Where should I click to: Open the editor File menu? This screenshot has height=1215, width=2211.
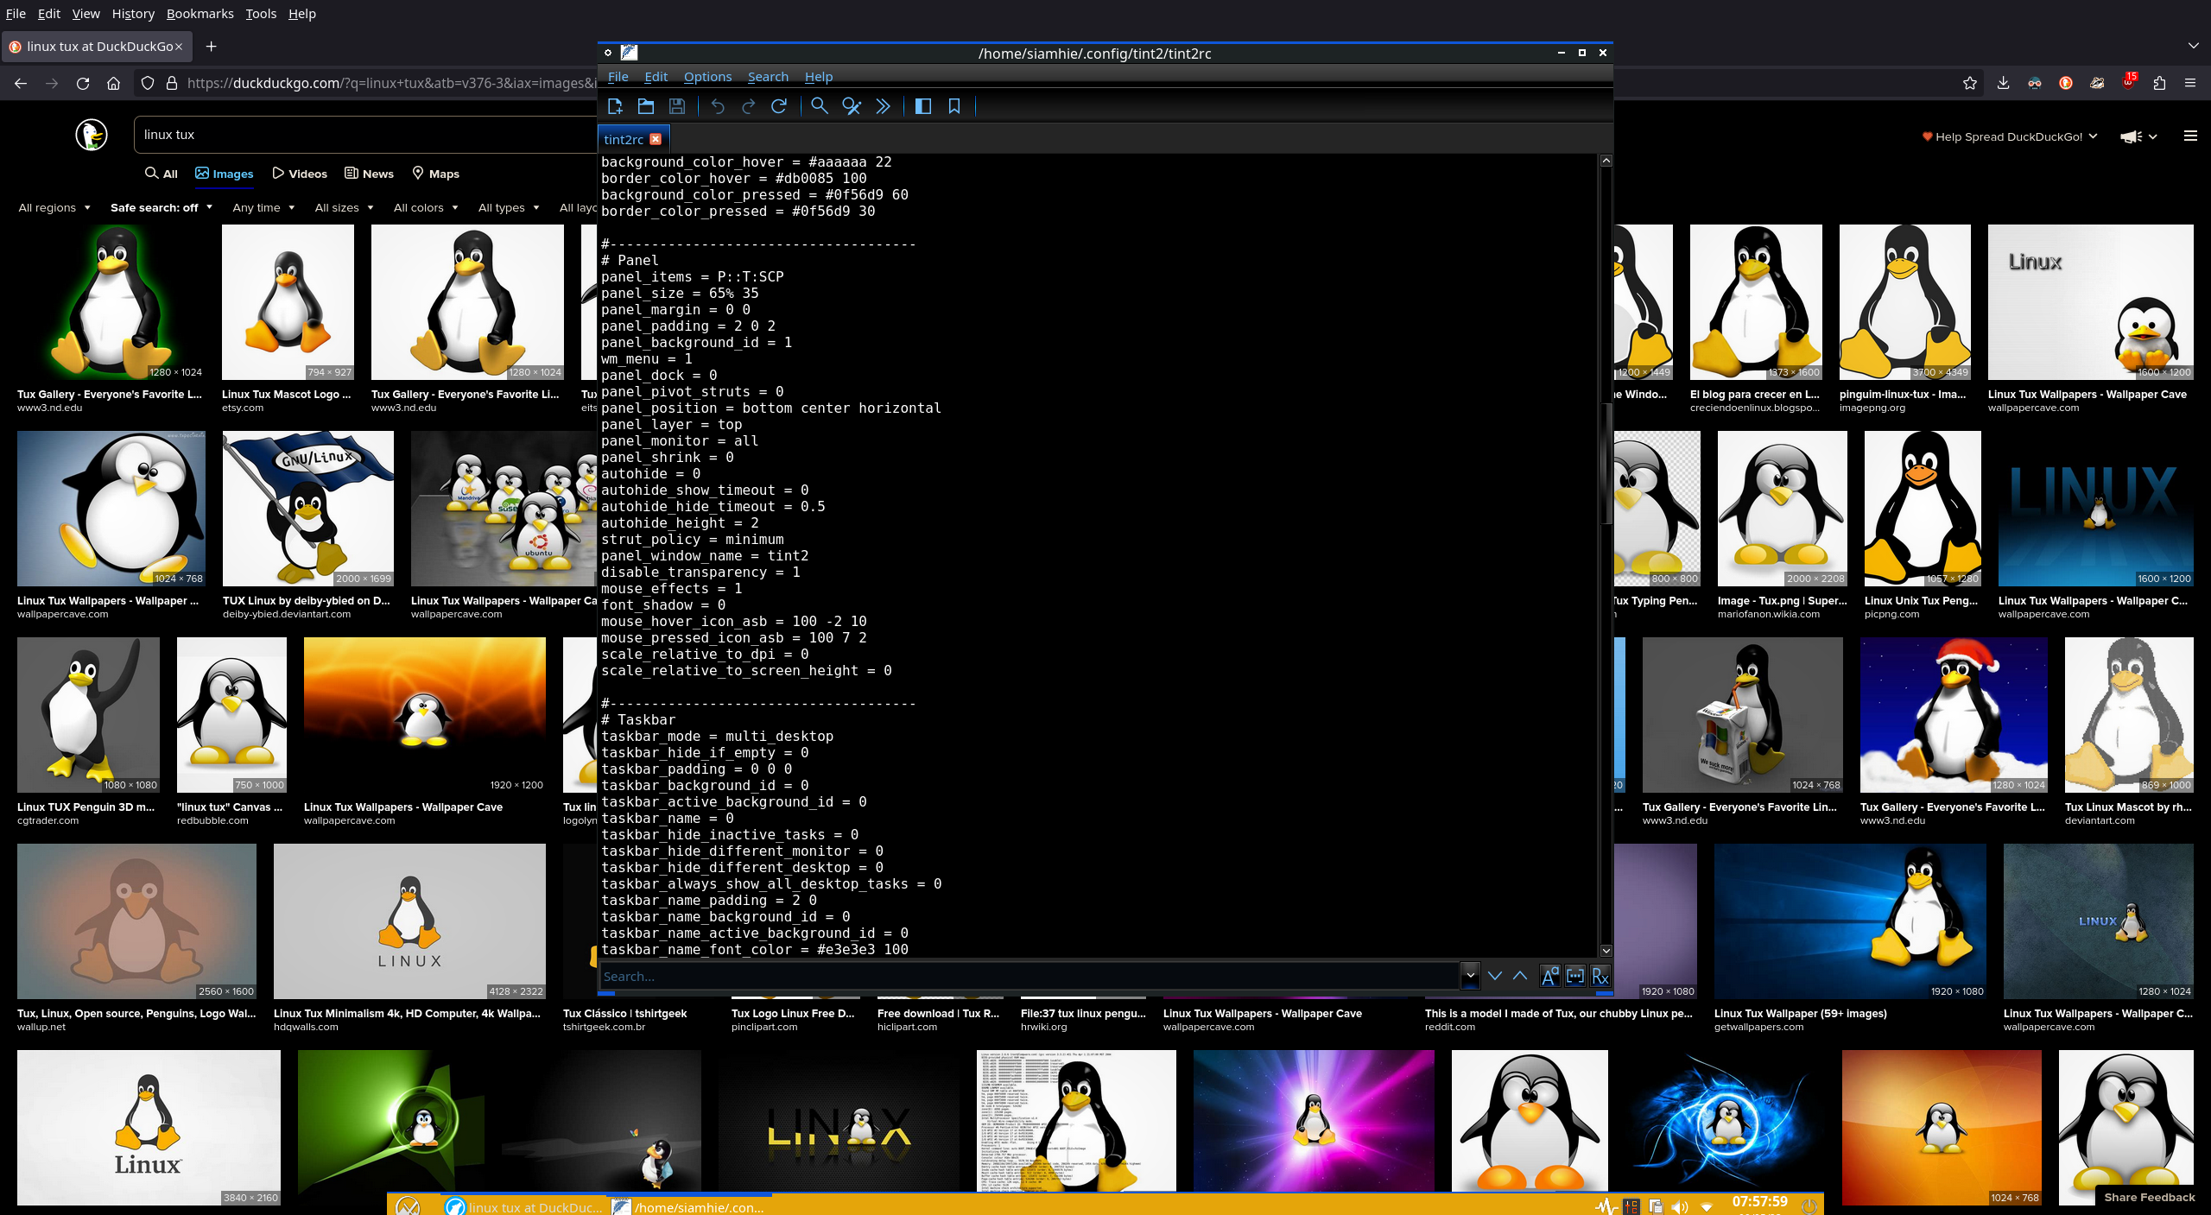pos(618,77)
